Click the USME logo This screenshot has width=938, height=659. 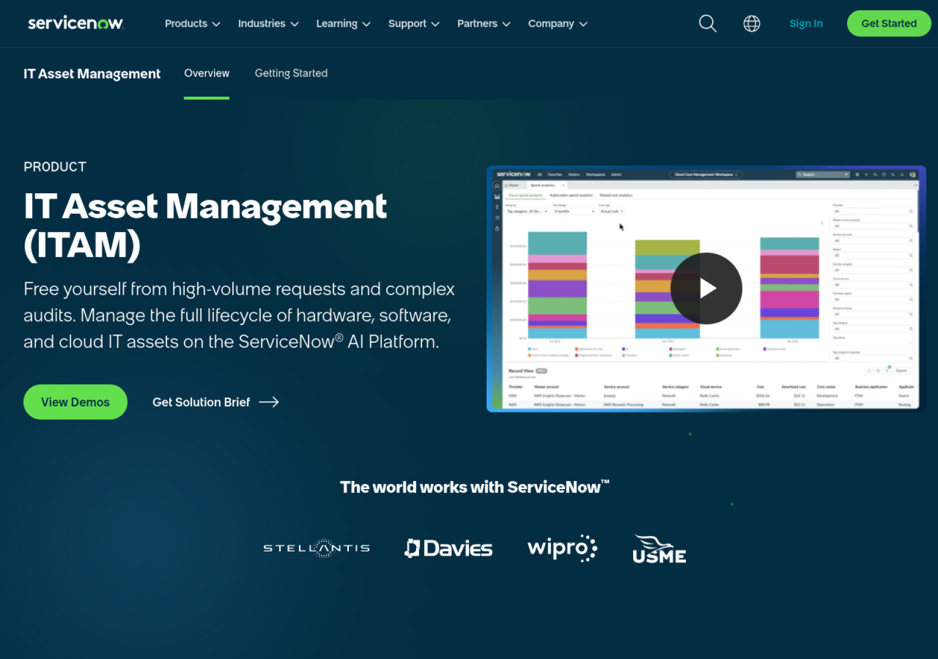point(660,549)
